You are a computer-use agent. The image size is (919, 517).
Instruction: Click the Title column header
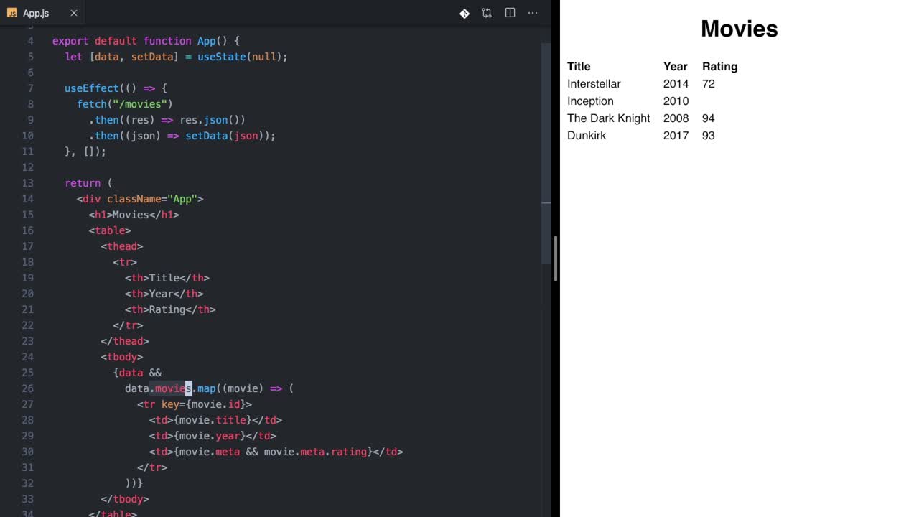point(579,67)
